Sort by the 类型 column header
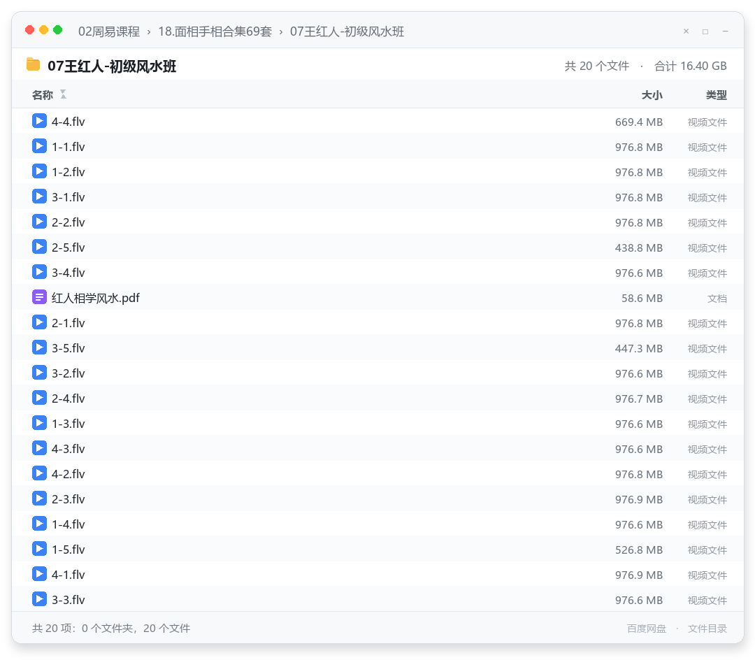The width and height of the screenshot is (755, 660). (x=717, y=95)
